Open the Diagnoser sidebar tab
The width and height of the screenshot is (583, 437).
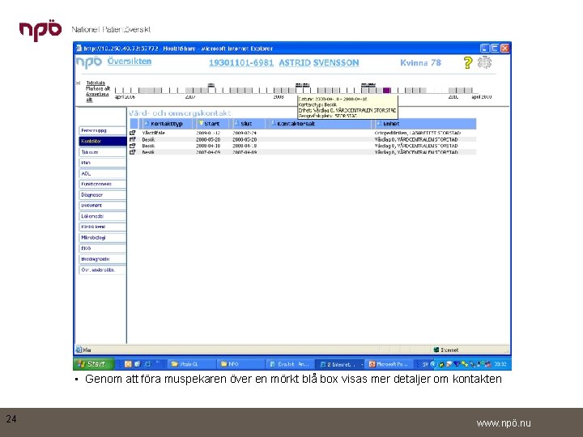click(x=103, y=195)
